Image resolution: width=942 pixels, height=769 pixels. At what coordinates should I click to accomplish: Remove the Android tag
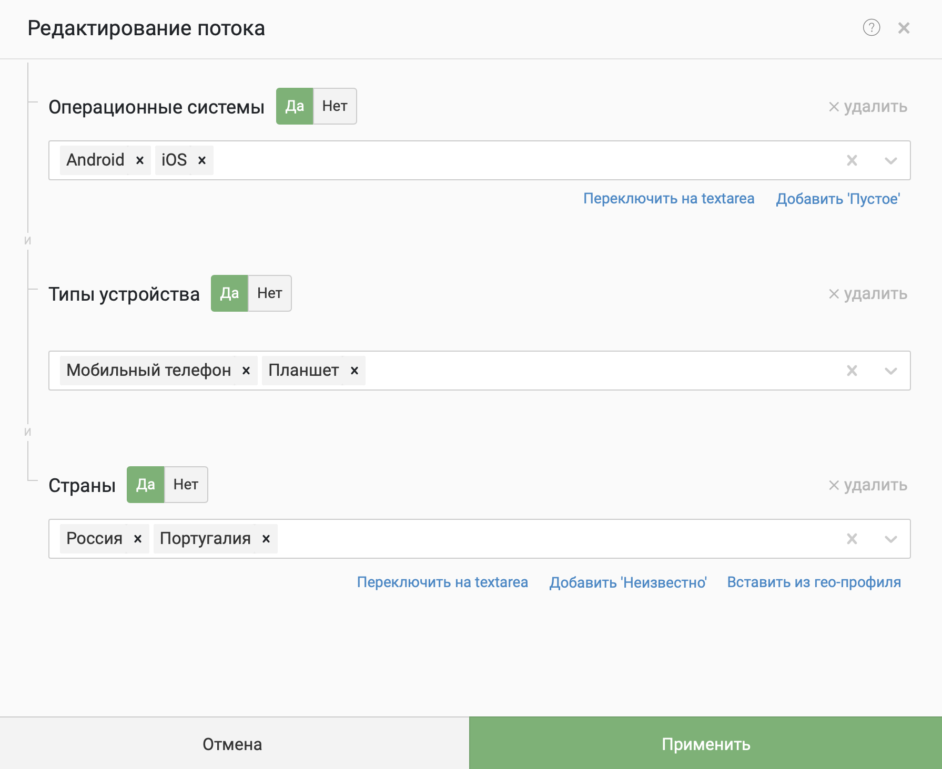pyautogui.click(x=140, y=160)
